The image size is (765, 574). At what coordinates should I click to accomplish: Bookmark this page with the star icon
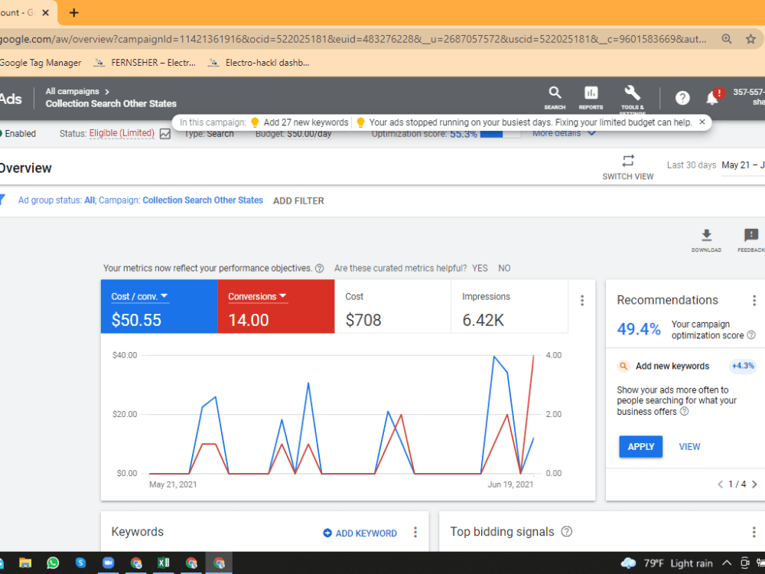(750, 39)
